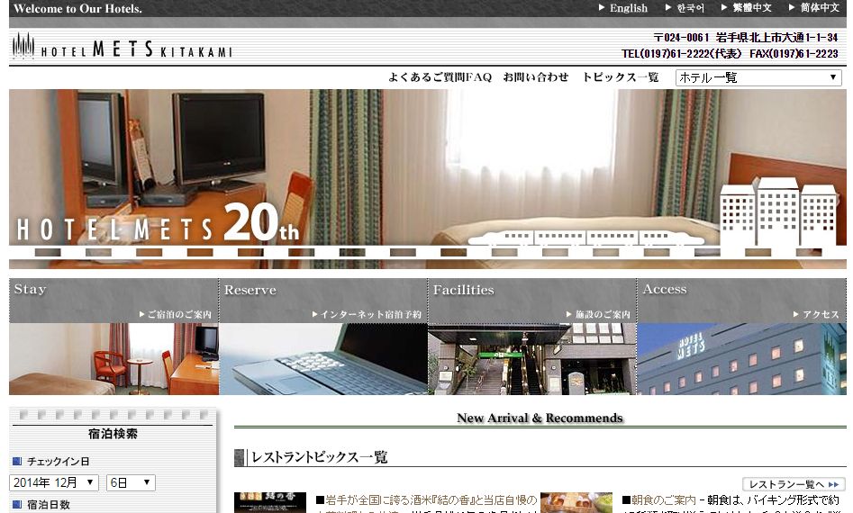
Task: Click the TEL(0197)61-2222 phone number text
Action: pos(666,54)
